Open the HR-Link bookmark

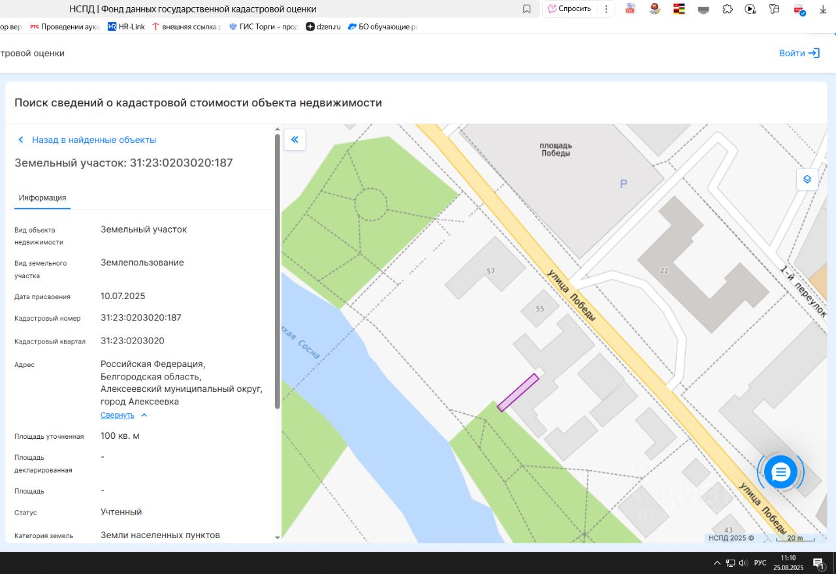[x=126, y=27]
